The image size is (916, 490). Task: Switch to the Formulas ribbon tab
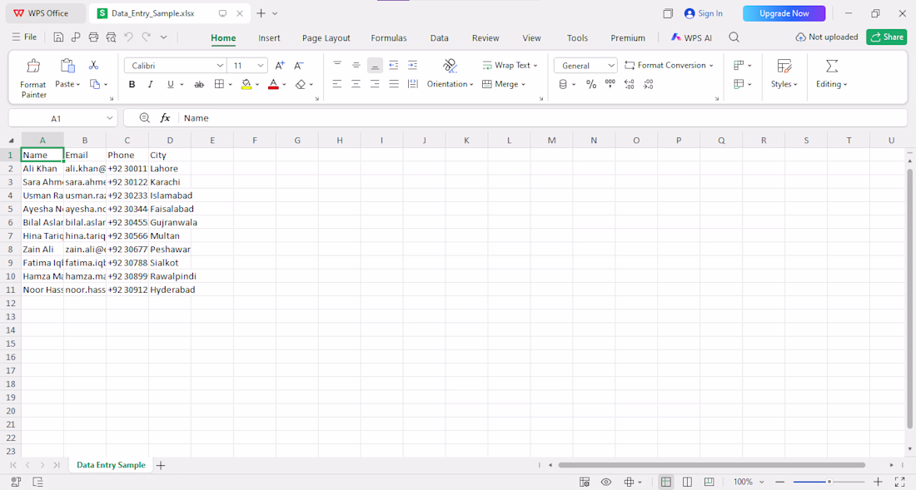pos(389,38)
